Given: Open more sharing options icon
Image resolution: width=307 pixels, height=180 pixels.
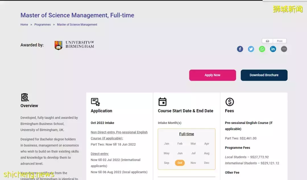Looking at the screenshot, I should 284,49.
